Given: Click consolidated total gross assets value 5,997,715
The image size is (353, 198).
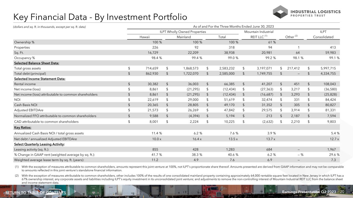Looking at the screenshot, I should 326,68.
